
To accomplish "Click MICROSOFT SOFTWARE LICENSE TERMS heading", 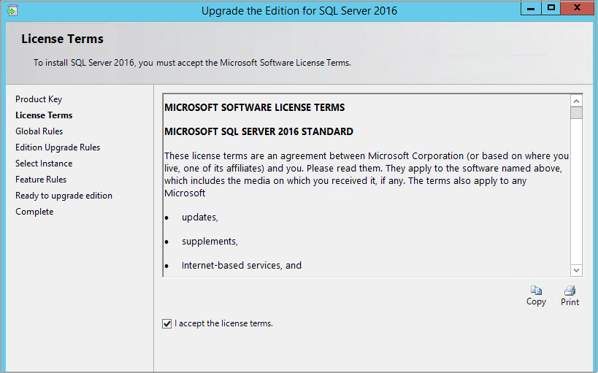I will 254,107.
